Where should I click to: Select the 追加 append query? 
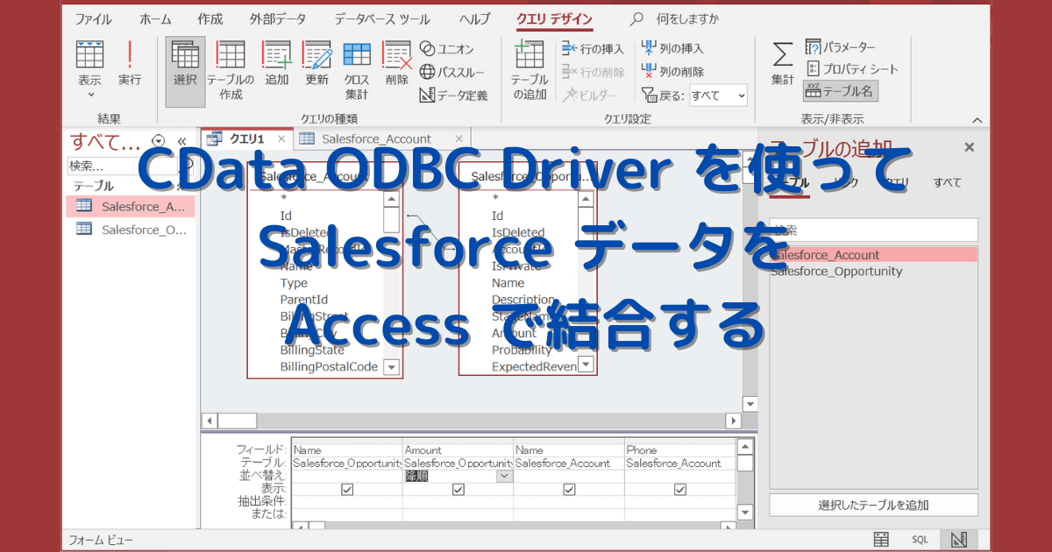277,65
